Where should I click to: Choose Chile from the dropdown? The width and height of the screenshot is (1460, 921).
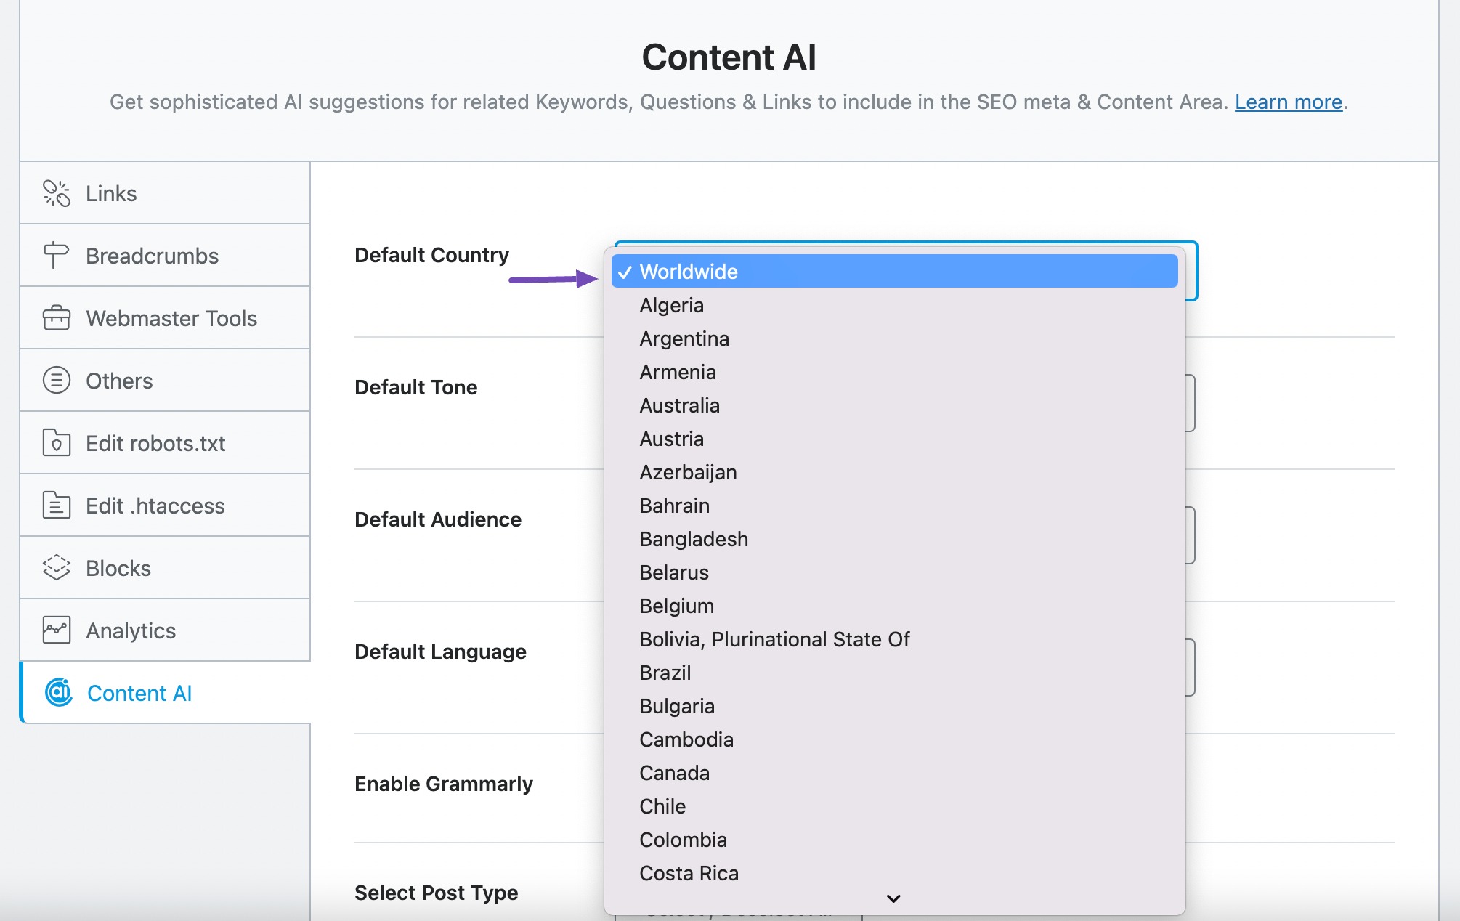(894, 806)
